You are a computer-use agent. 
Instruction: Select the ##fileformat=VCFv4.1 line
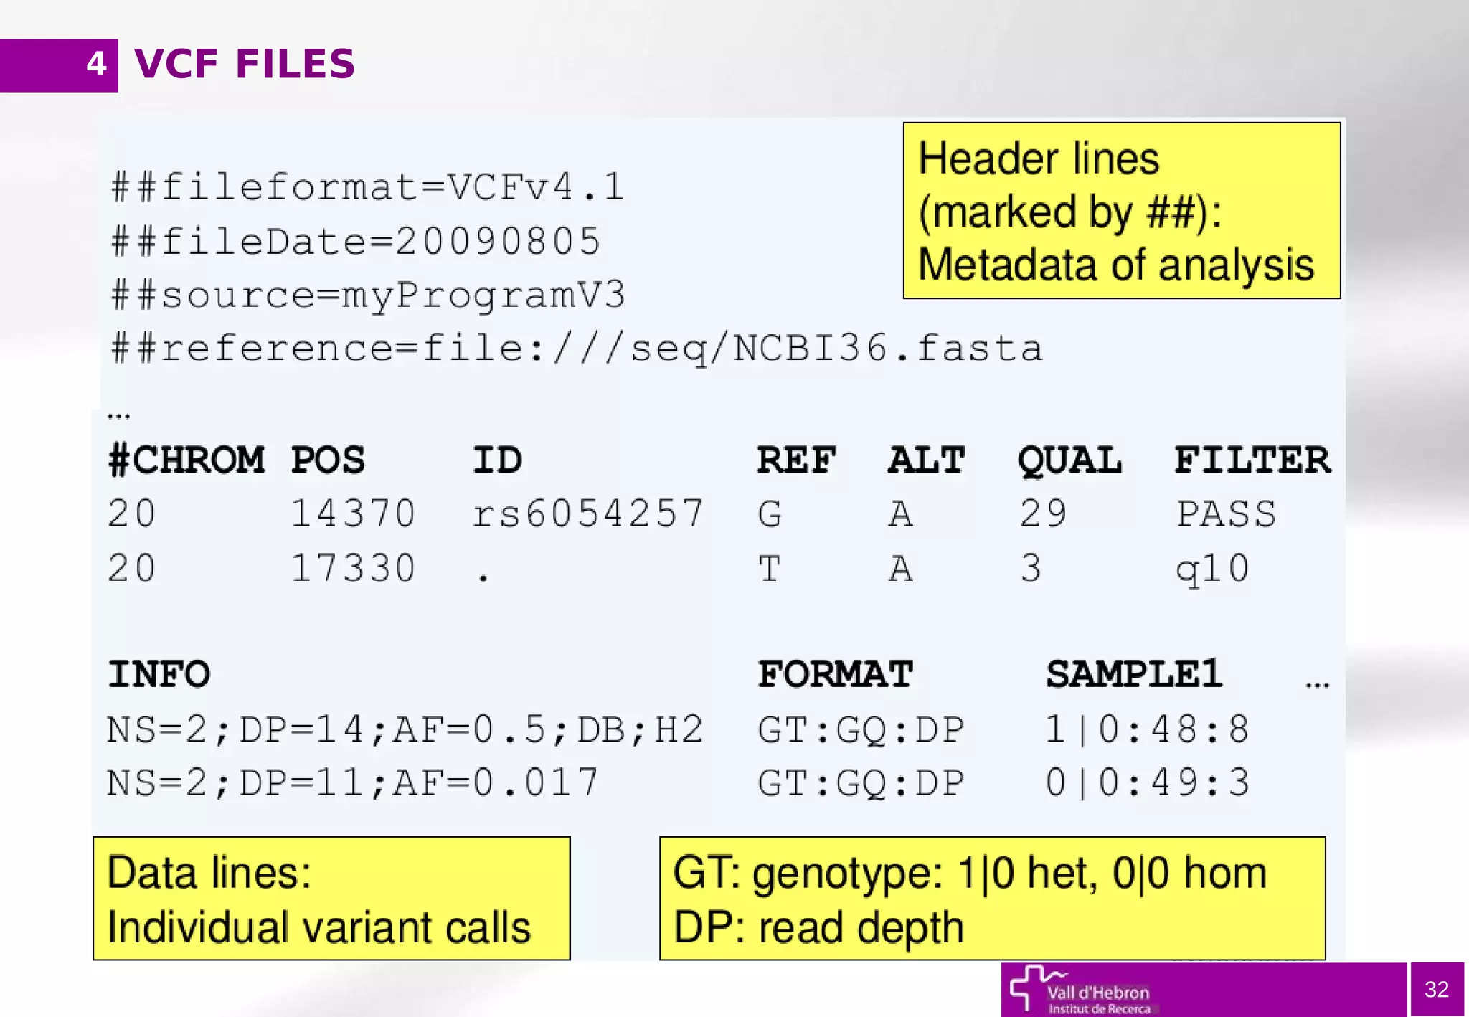tap(367, 187)
